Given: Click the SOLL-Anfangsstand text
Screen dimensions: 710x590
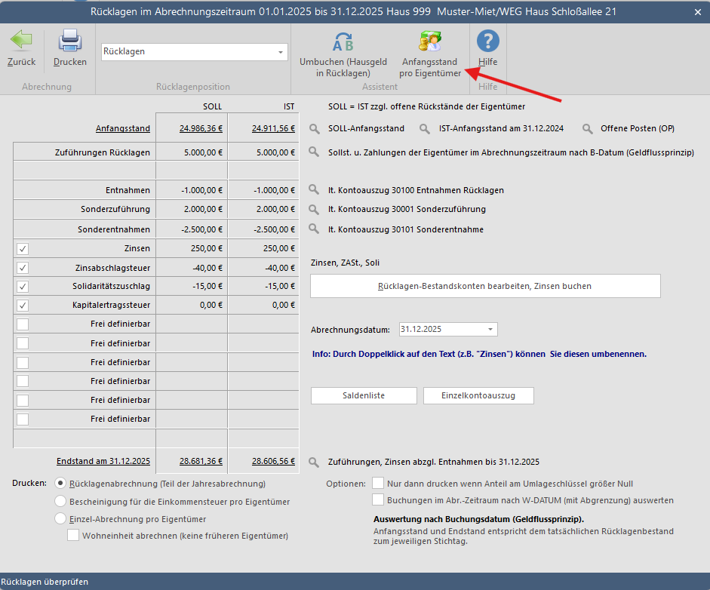Looking at the screenshot, I should point(367,128).
